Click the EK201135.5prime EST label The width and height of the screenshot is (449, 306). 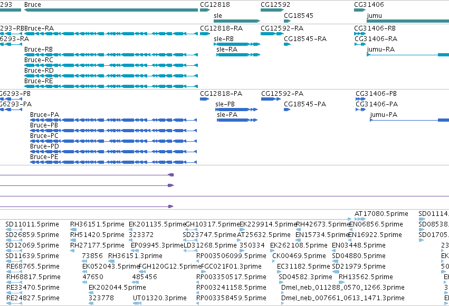coord(157,224)
